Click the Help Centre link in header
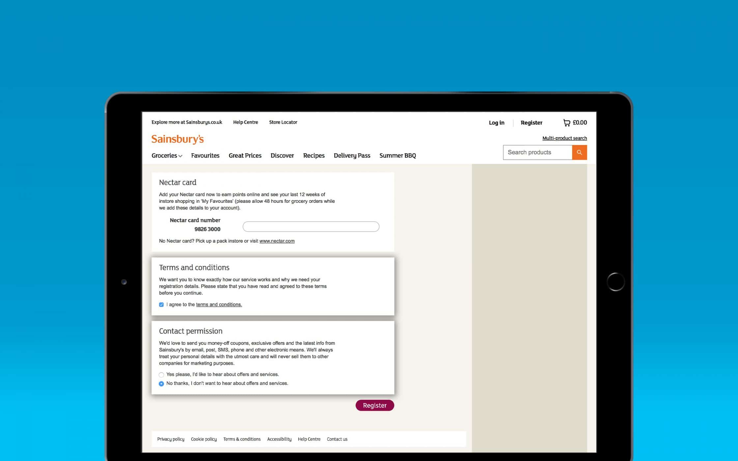The height and width of the screenshot is (461, 738). (245, 123)
